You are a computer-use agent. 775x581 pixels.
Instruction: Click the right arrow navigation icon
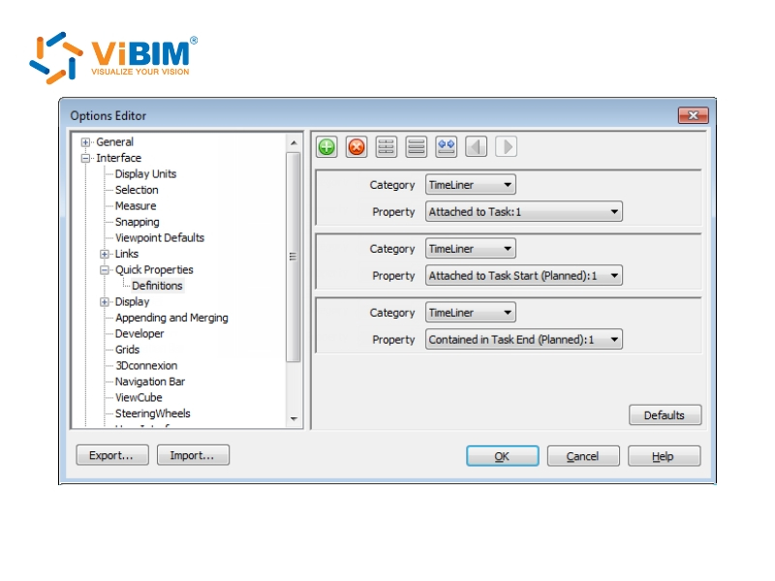coord(506,146)
